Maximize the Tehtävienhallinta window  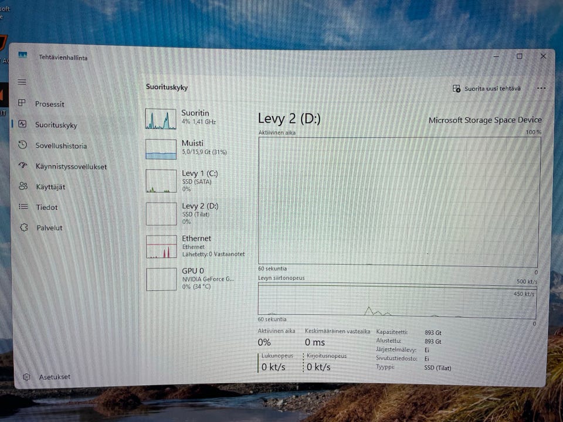(x=519, y=56)
